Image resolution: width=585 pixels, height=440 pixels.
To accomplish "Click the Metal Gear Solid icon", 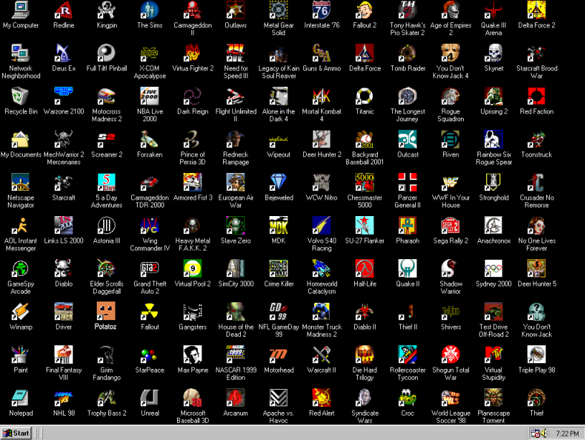I will (279, 10).
